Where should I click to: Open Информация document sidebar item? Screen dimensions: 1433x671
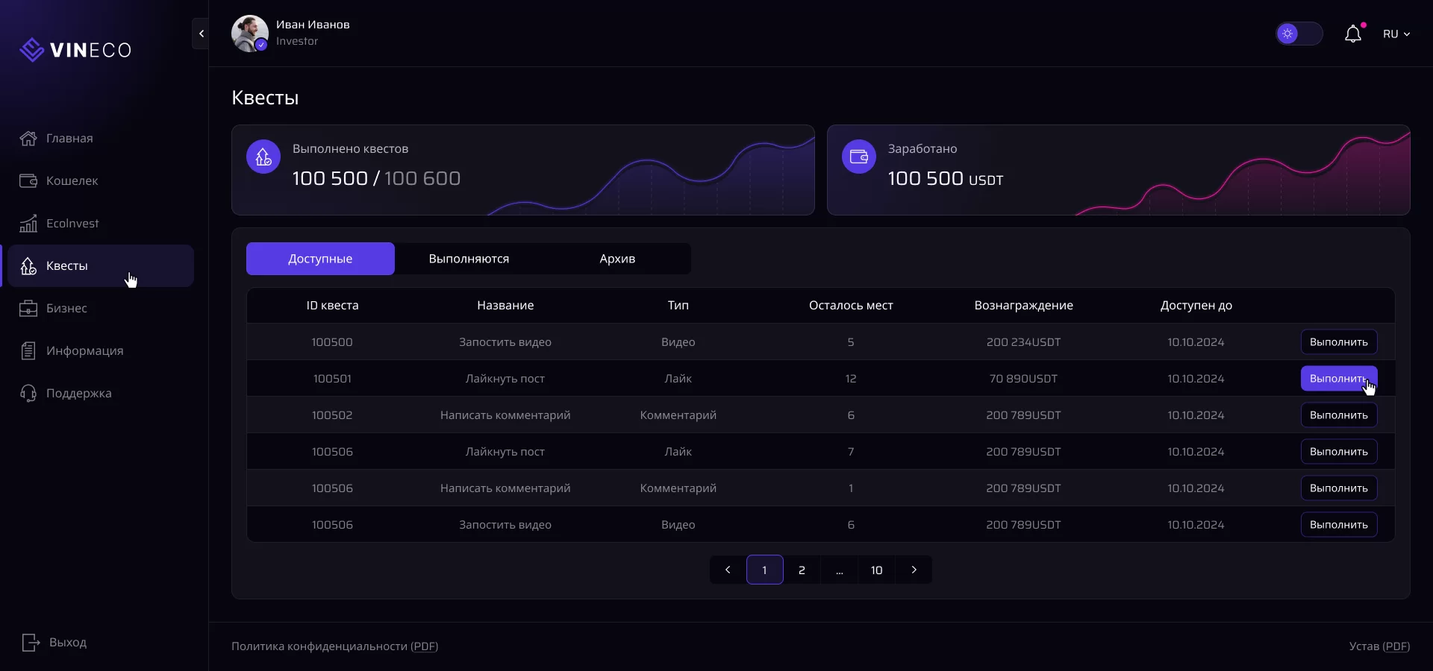point(28,351)
